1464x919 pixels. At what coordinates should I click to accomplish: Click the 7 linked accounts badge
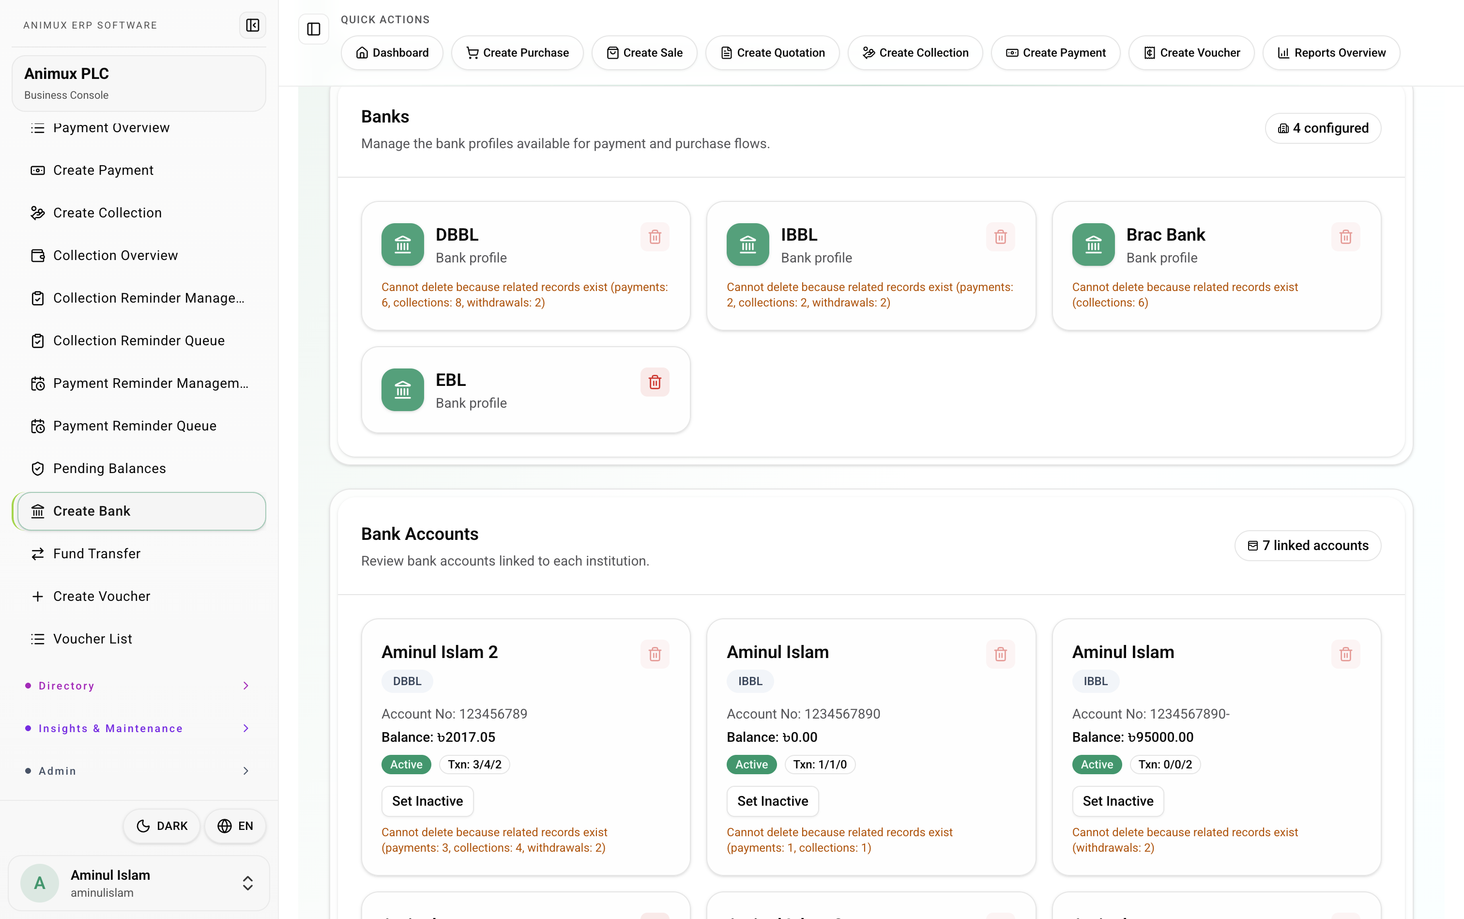pyautogui.click(x=1308, y=546)
